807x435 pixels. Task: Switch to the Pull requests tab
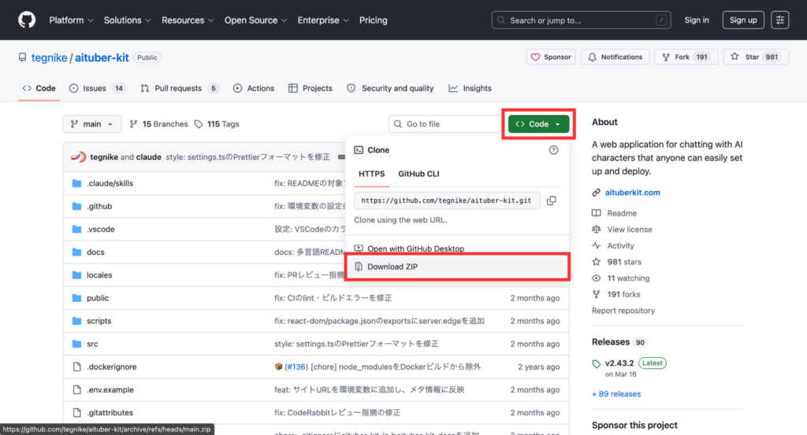pos(179,88)
